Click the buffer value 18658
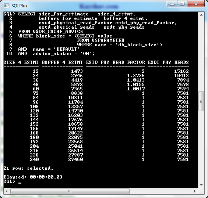This screenshot has width=208, height=198. 75,124
